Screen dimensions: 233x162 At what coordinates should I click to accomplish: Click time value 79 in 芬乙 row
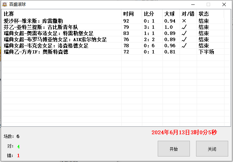[126, 27]
